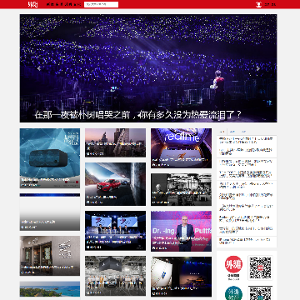
Task: Switch to the third sidebar news tab
Action: [243, 132]
